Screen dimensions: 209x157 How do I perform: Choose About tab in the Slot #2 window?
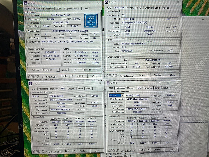point(165,88)
